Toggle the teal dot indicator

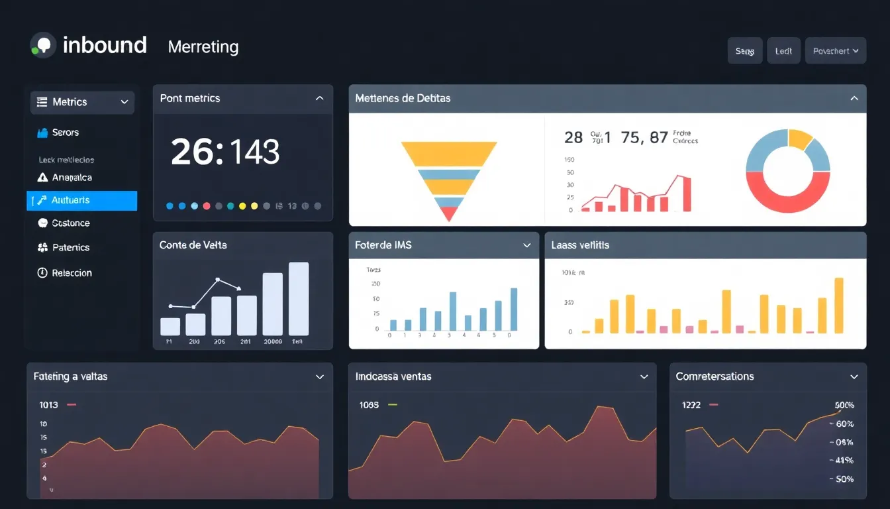[230, 206]
